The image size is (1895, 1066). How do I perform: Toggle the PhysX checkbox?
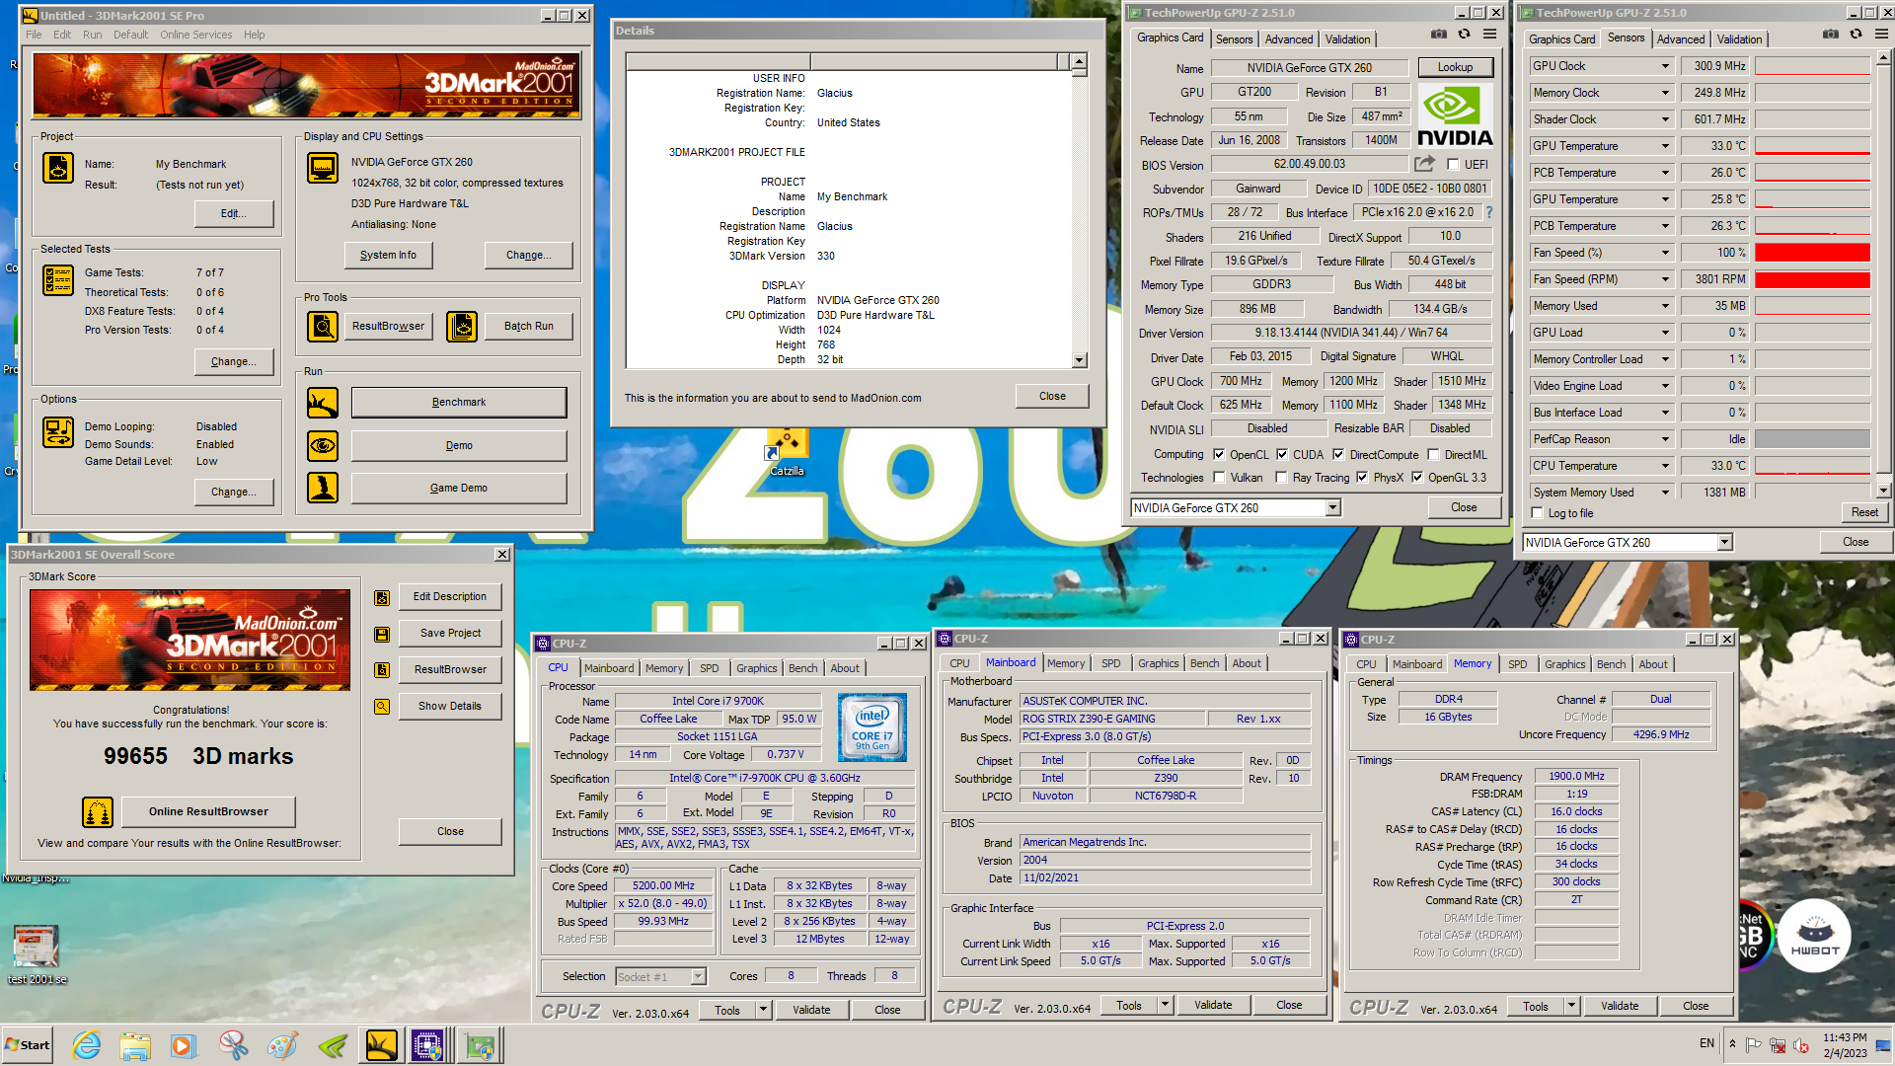(1362, 478)
